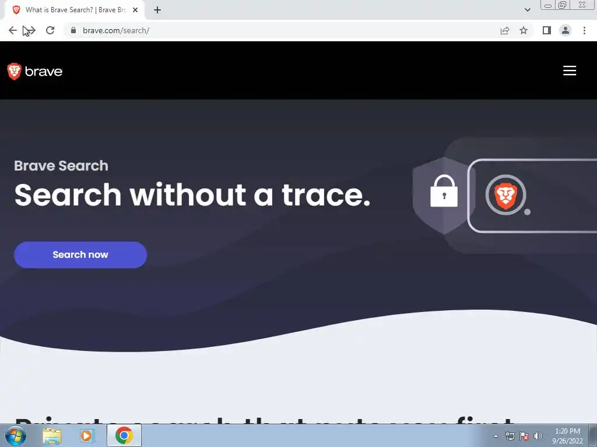
Task: Minimize the Chrome window
Action: (548, 5)
